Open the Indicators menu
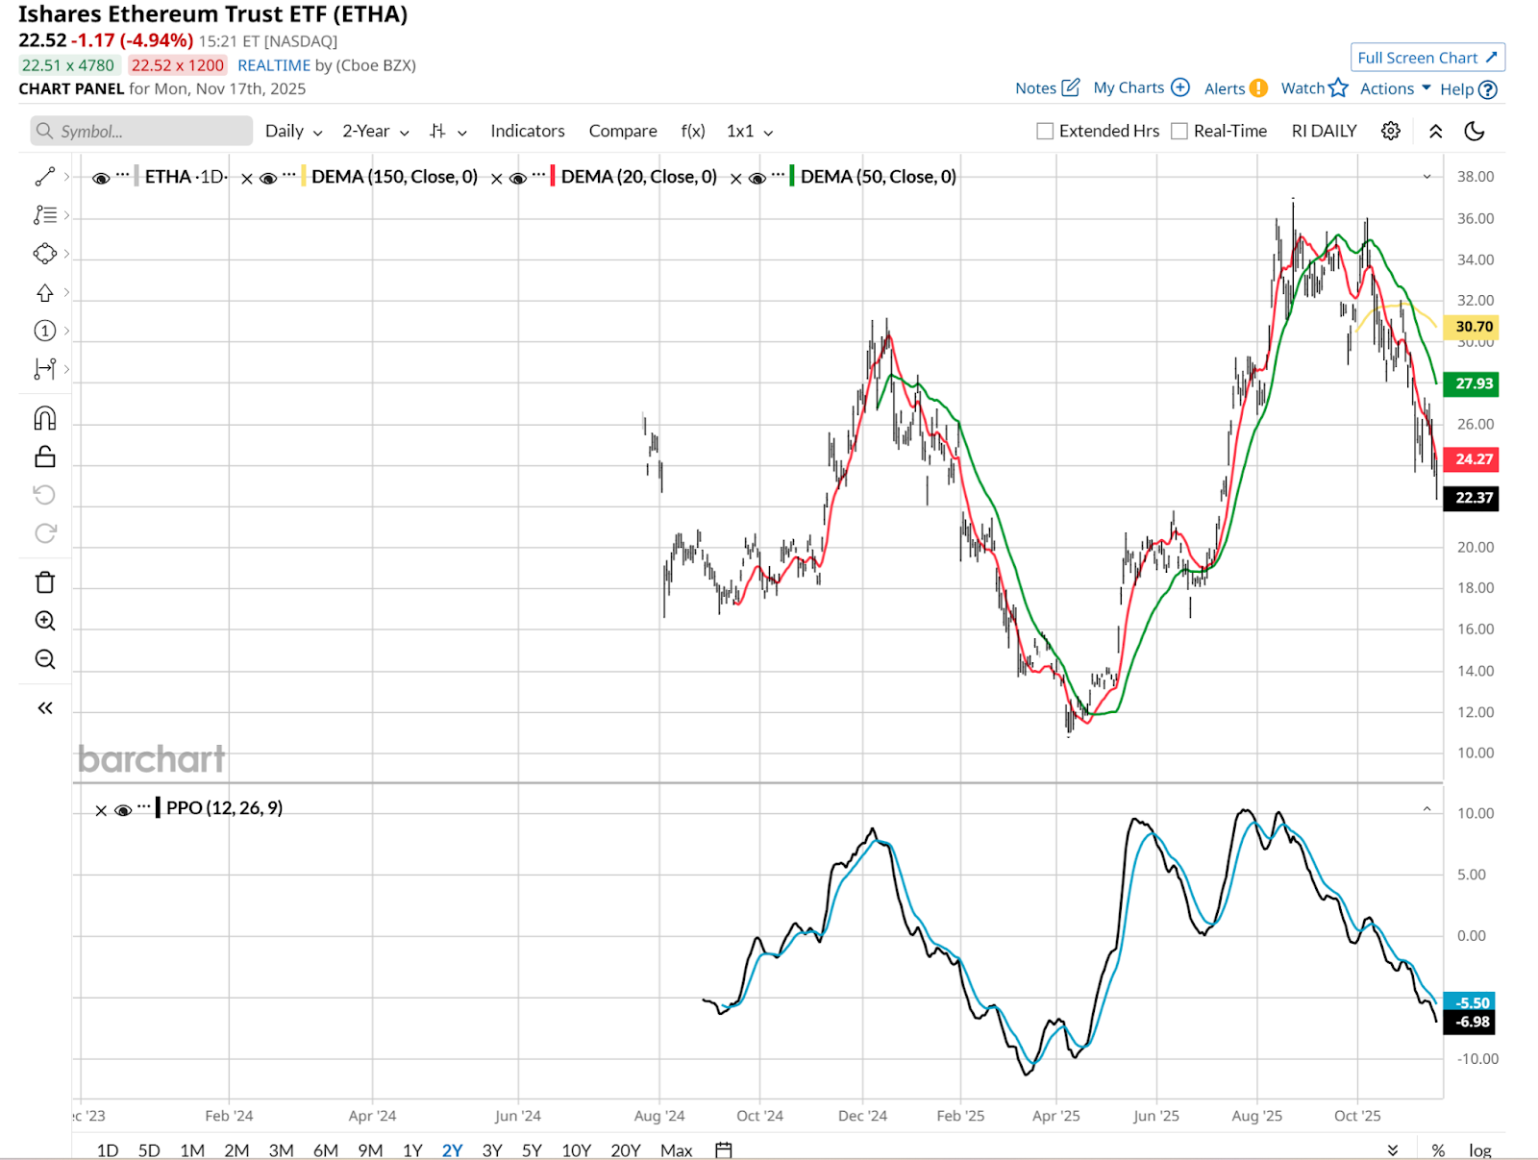The image size is (1538, 1160). 527,132
